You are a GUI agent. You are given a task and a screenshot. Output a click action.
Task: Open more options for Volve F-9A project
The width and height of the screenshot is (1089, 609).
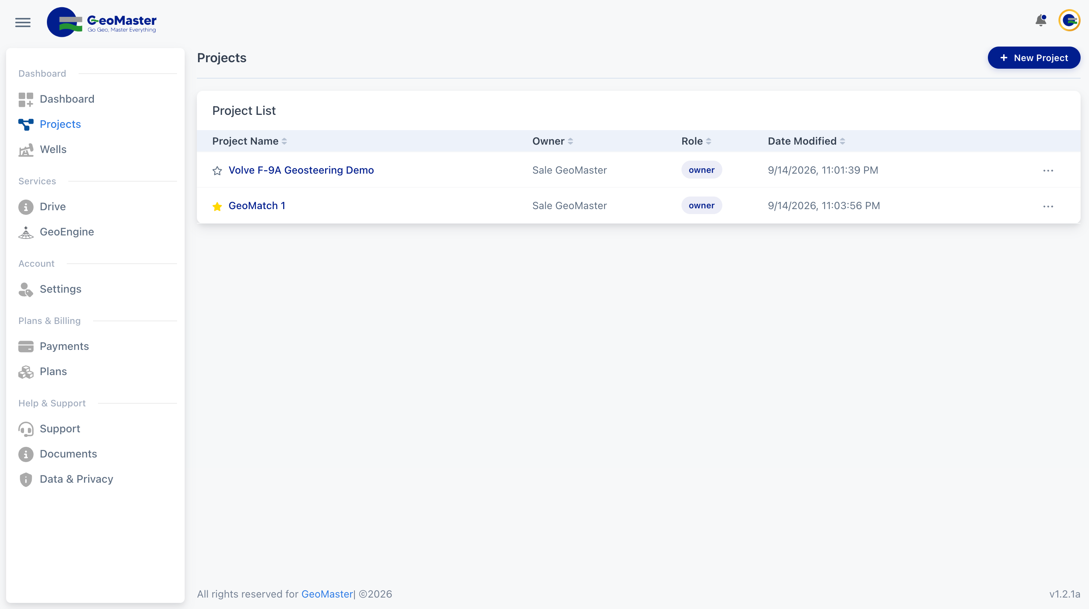click(x=1048, y=171)
